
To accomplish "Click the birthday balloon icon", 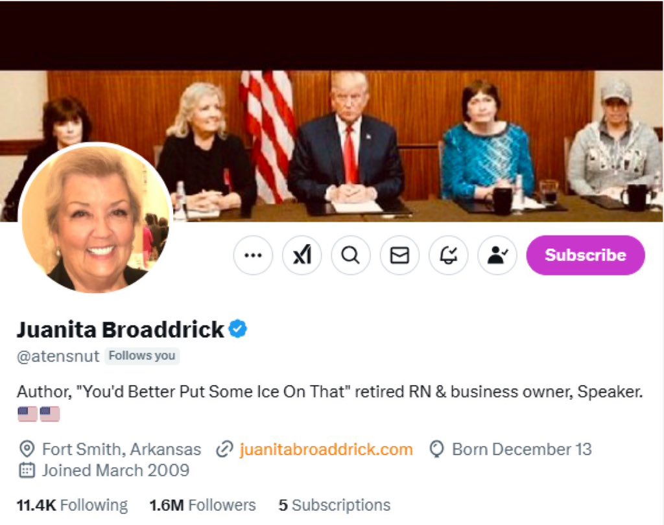I will click(437, 449).
